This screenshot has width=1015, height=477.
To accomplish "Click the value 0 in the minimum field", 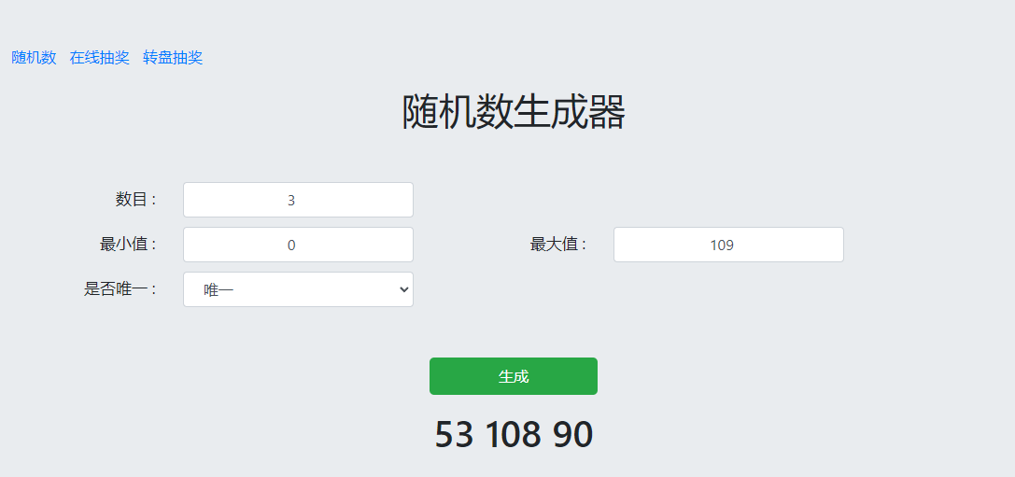I will click(291, 246).
